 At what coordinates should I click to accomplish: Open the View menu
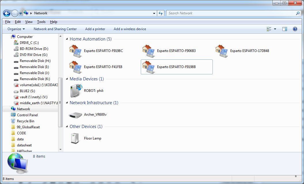[x=29, y=22]
